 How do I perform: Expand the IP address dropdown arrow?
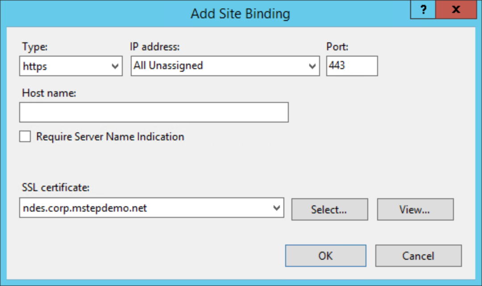pos(312,66)
